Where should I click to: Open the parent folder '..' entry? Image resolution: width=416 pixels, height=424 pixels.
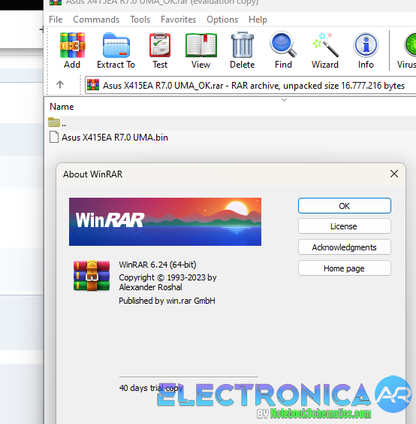point(57,123)
